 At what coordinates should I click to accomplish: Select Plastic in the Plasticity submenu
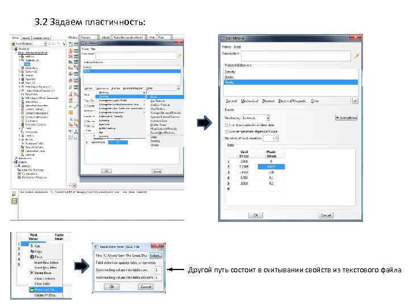(165, 97)
